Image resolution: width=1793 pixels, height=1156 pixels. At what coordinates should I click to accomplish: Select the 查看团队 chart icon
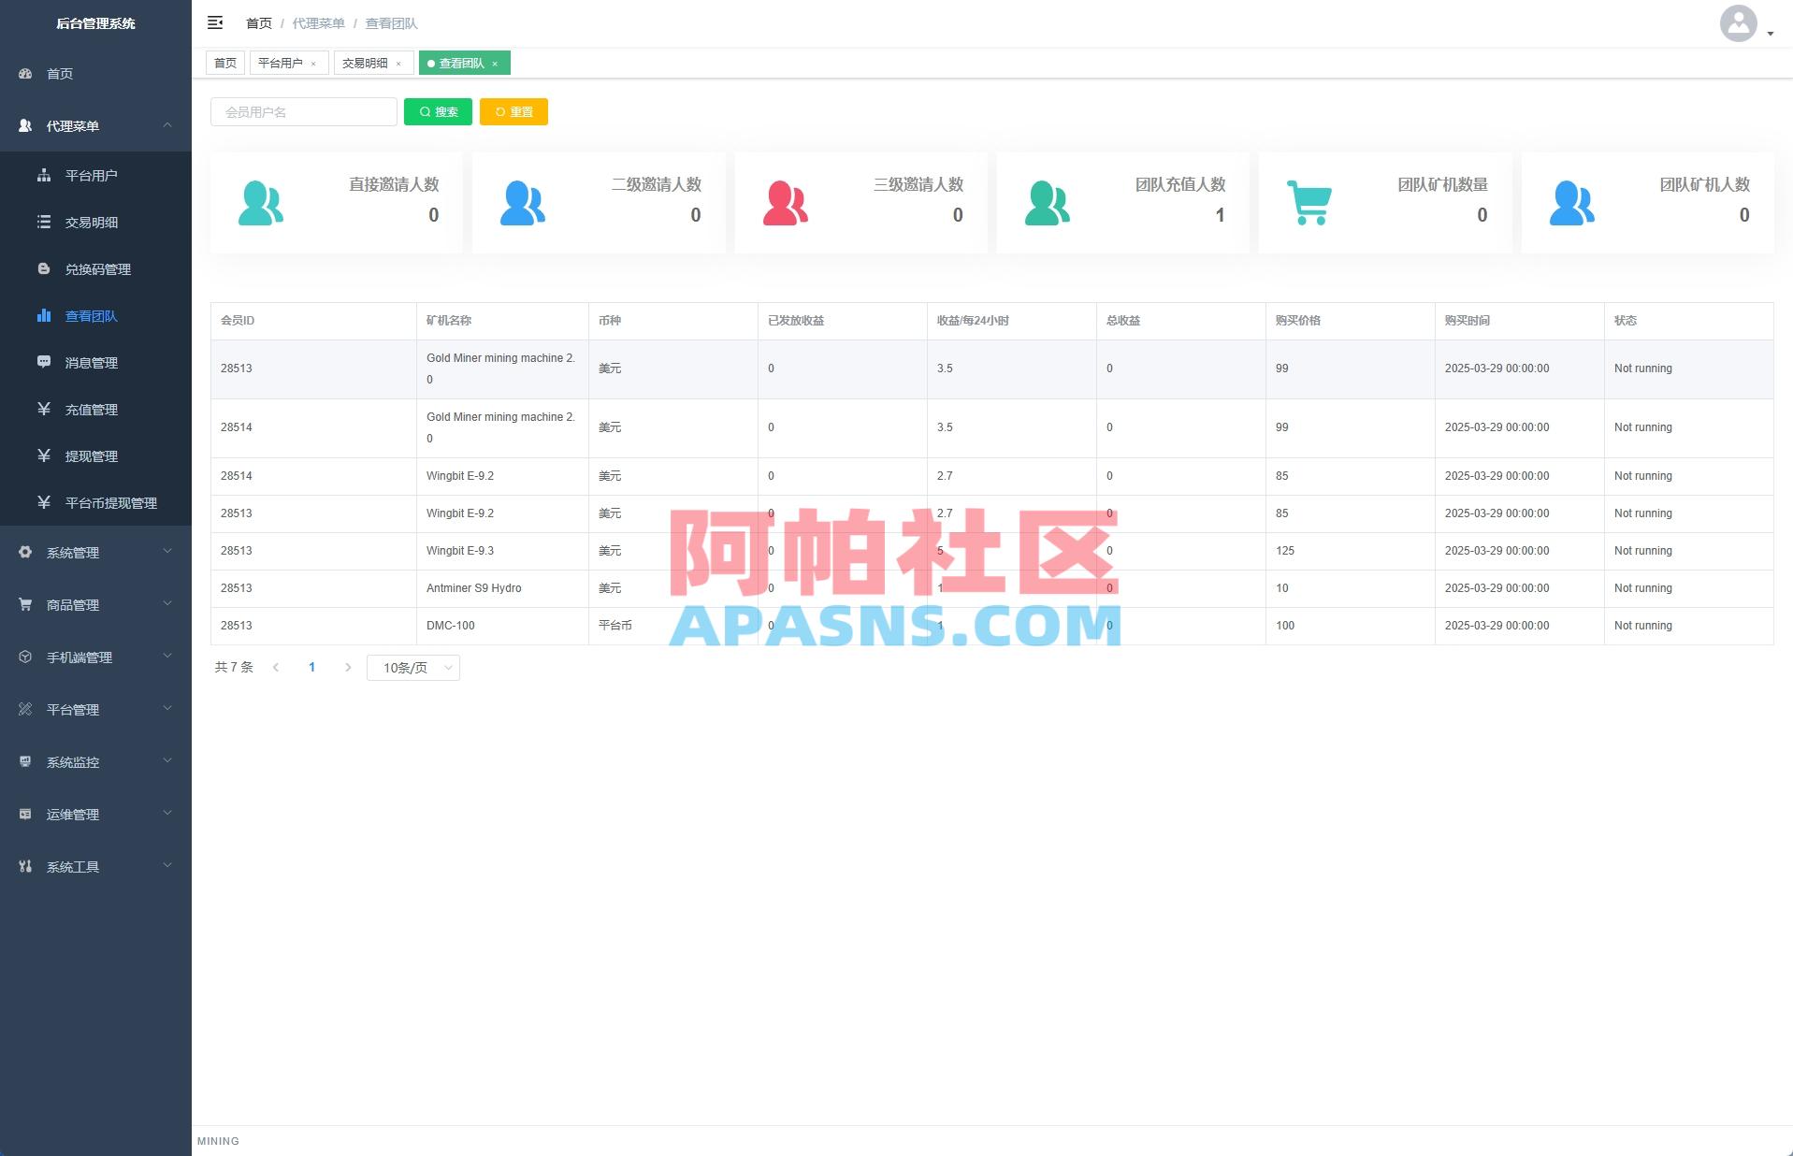click(44, 316)
